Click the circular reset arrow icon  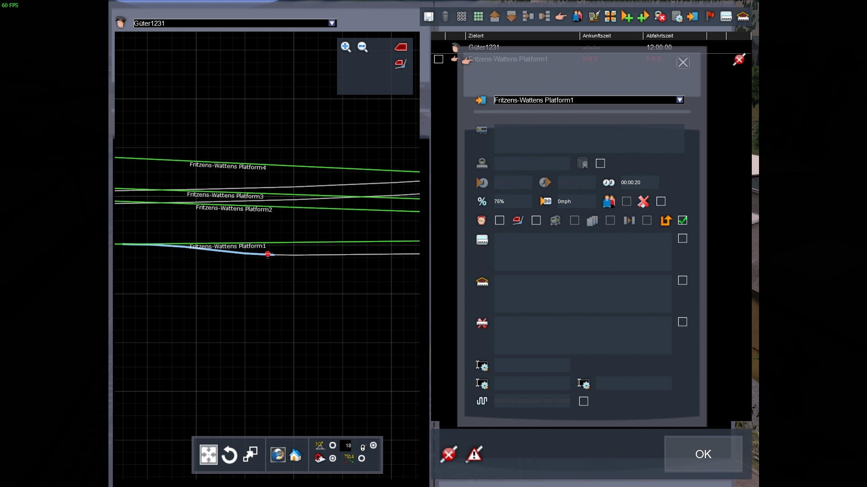[x=230, y=455]
